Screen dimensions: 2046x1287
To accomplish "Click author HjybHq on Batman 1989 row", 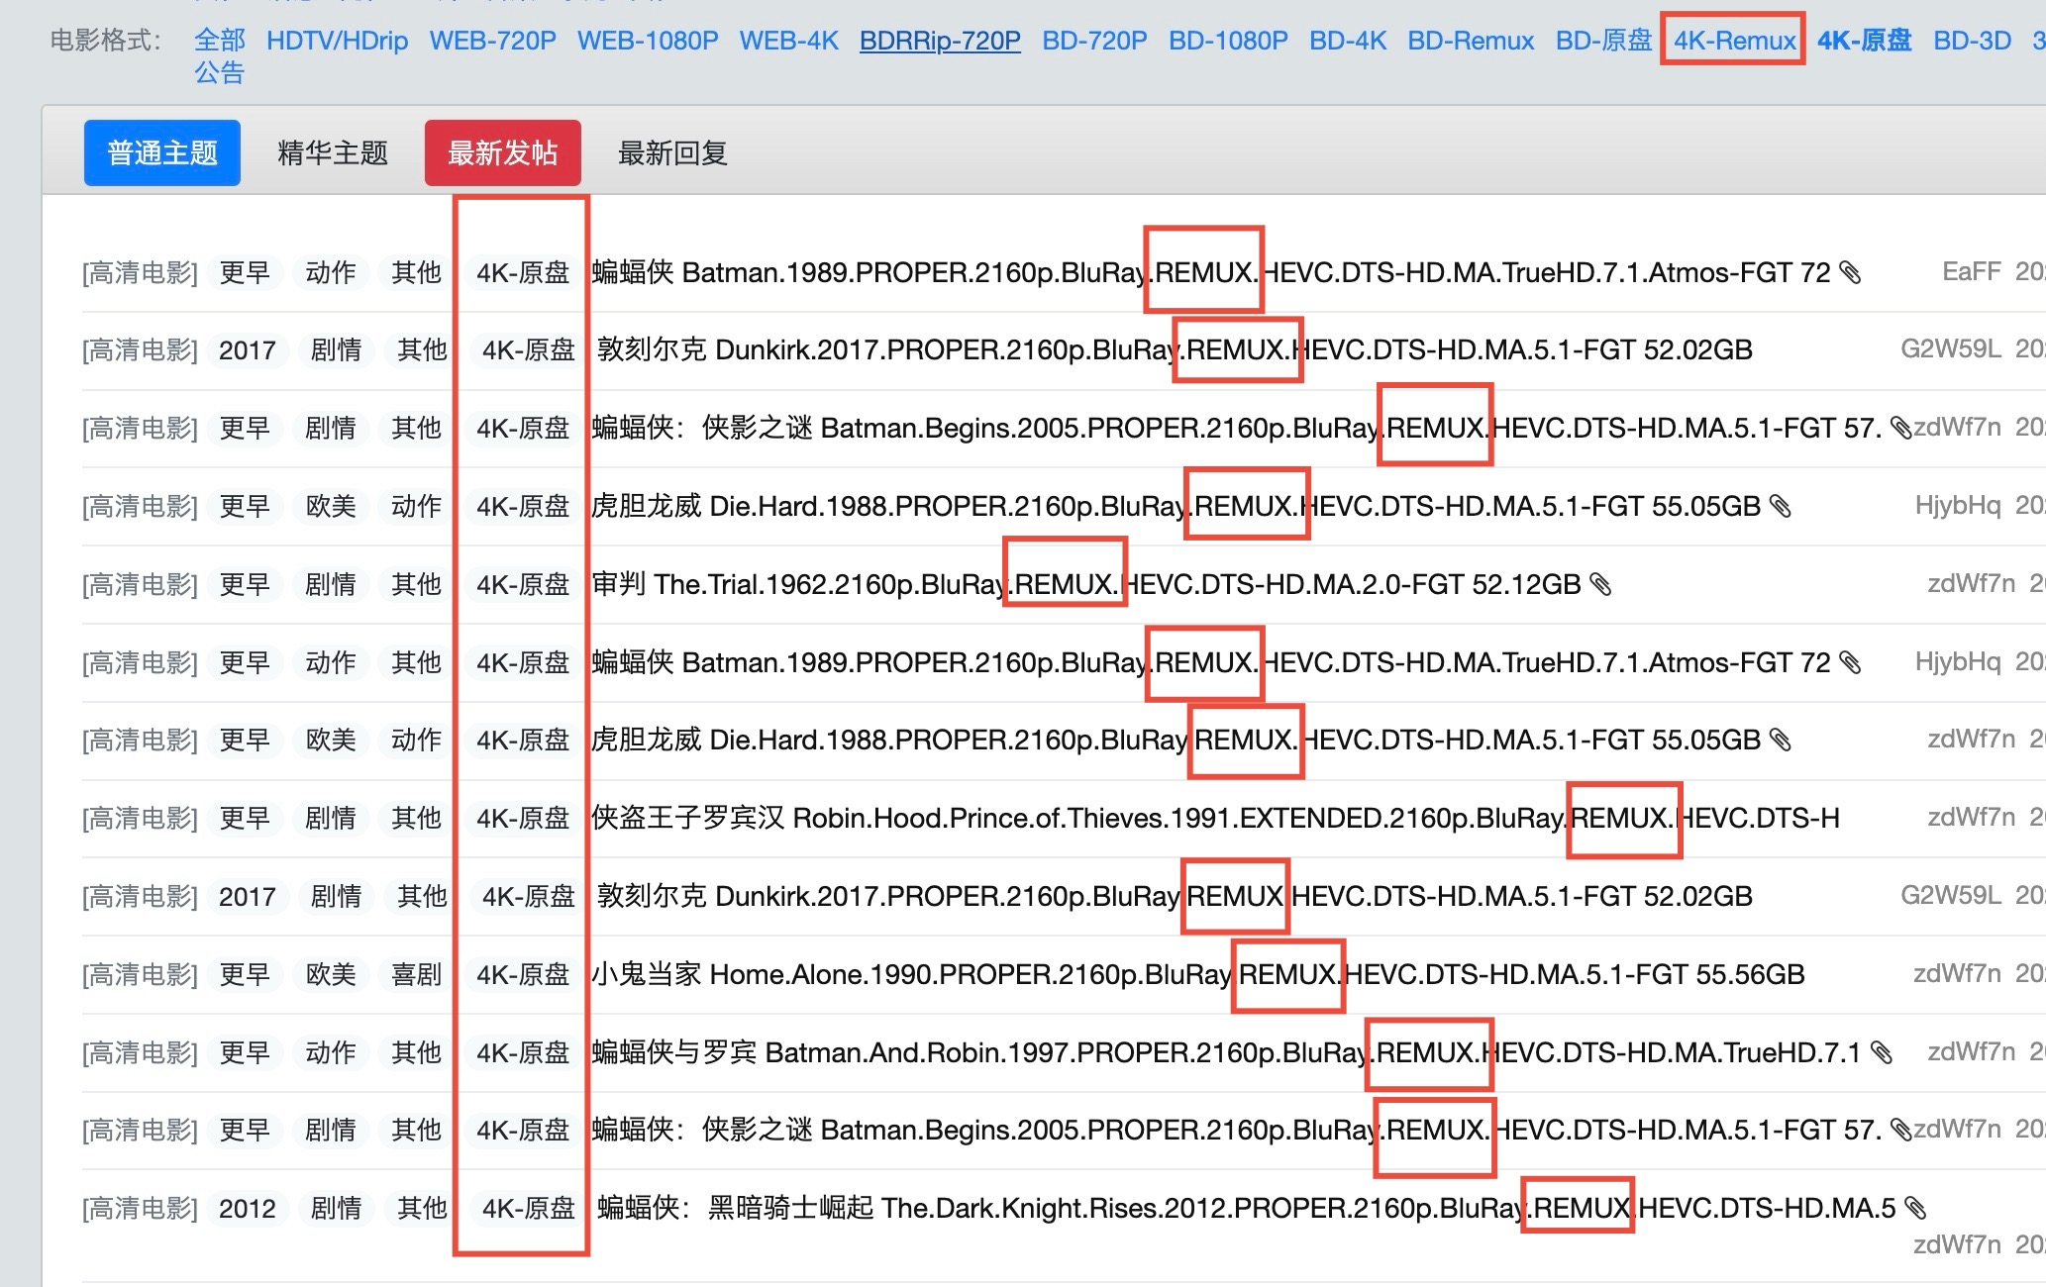I will pyautogui.click(x=1958, y=661).
